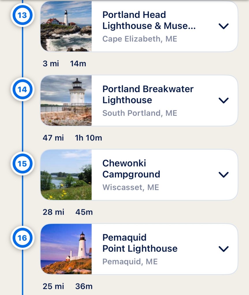Viewport: 249px width, 295px height.
Task: Open the Portland Head Lighthouse photo
Action: pos(66,26)
